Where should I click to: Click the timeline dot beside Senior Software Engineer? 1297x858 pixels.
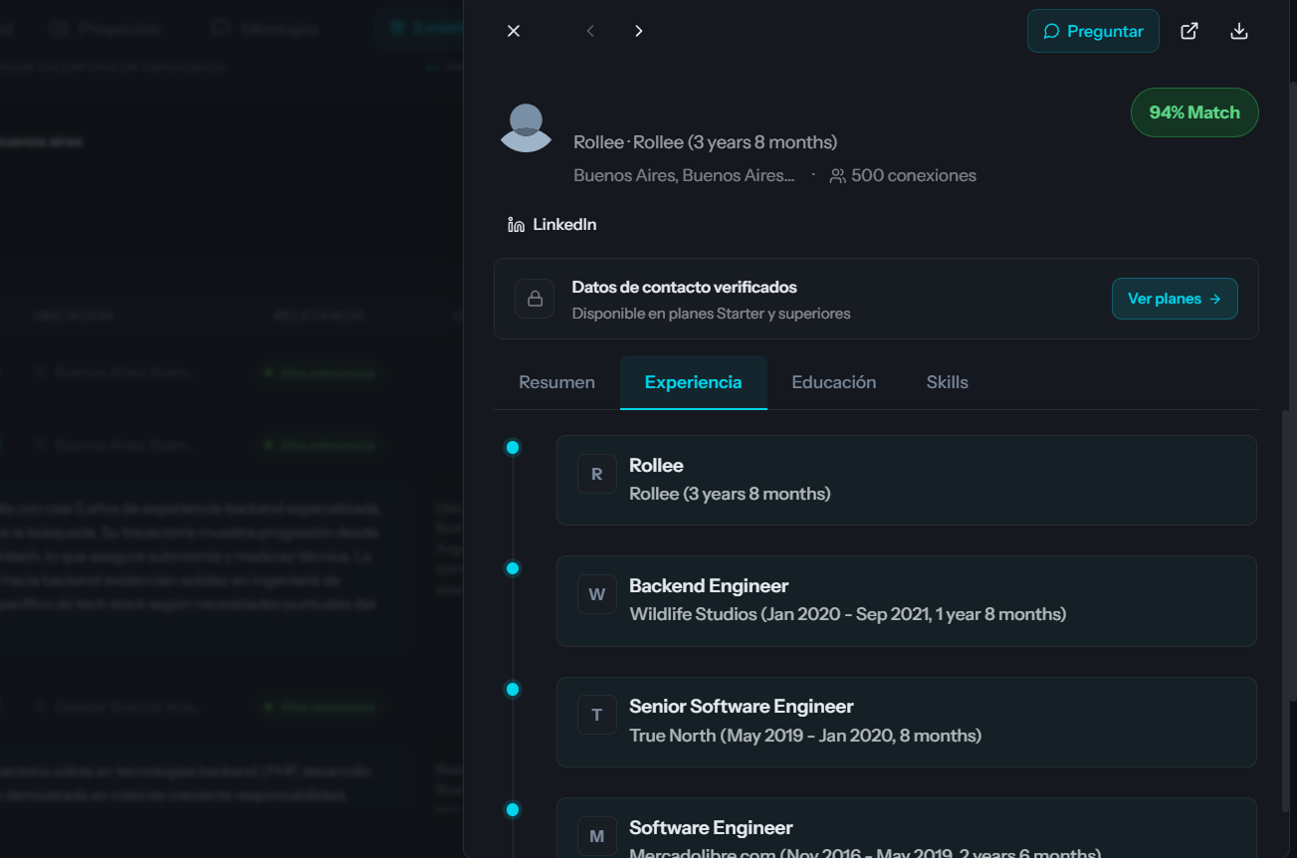(x=513, y=689)
